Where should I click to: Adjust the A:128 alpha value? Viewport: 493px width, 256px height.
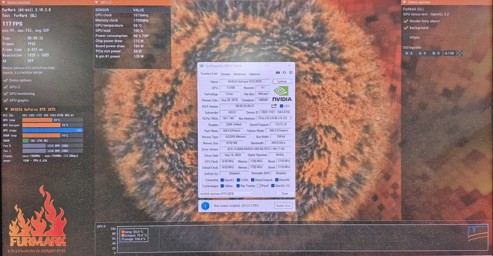click(449, 53)
